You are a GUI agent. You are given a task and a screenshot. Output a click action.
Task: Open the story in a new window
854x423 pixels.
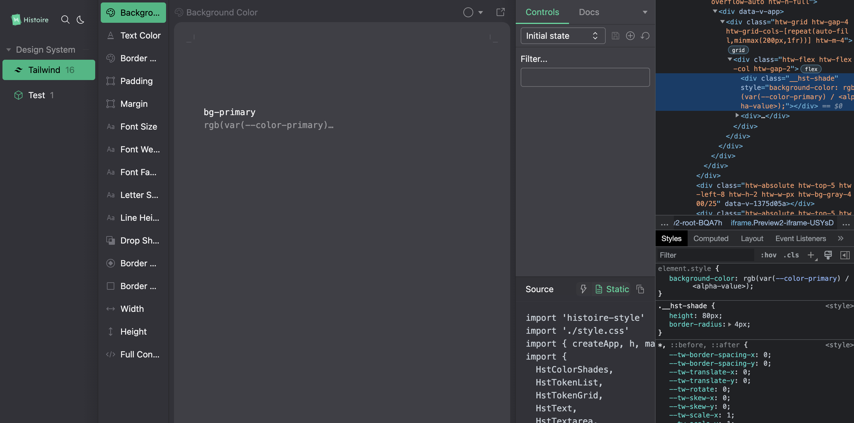tap(501, 12)
